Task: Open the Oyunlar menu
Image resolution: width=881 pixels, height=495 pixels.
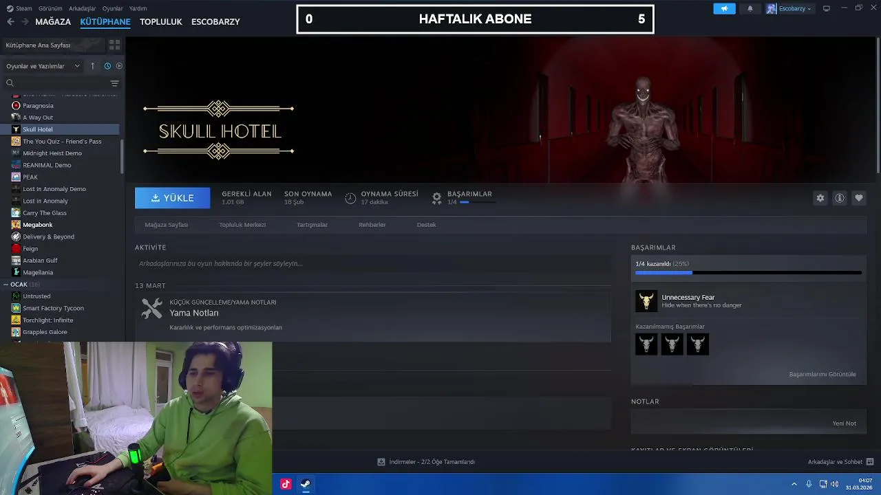Action: [x=113, y=8]
